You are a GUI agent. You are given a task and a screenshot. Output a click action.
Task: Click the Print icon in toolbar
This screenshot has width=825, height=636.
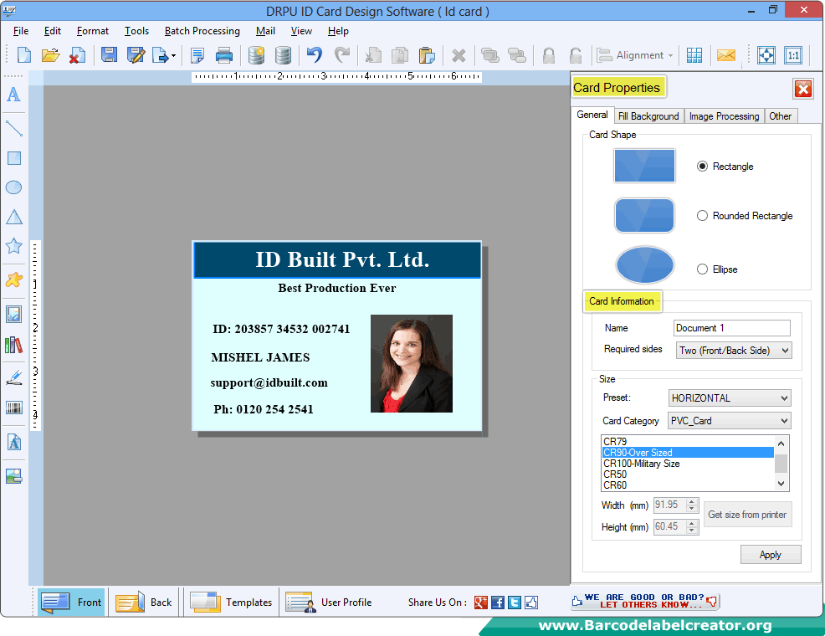click(224, 55)
